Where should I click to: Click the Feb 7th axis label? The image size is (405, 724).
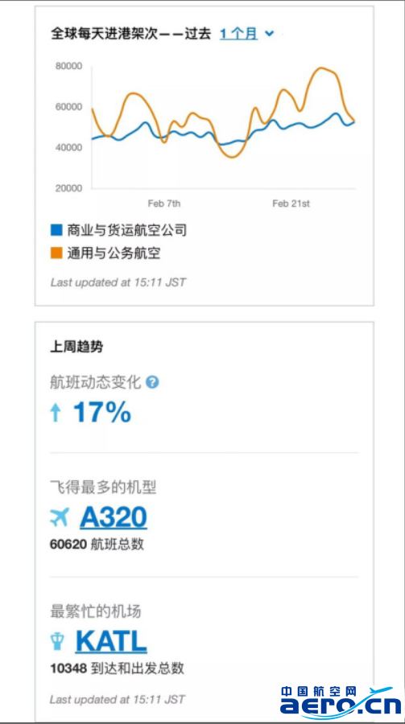[x=164, y=204]
